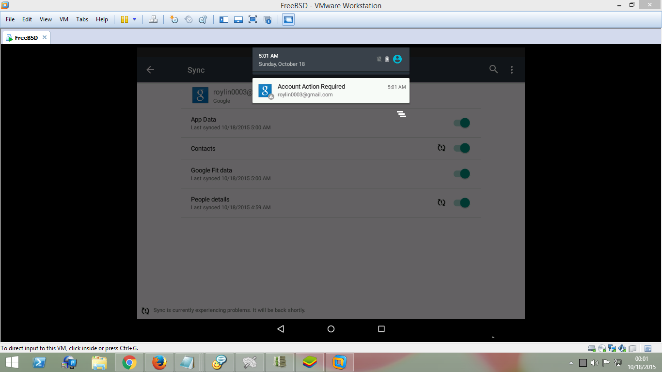Tap the Android Recents navigation button
662x372 pixels.
381,329
